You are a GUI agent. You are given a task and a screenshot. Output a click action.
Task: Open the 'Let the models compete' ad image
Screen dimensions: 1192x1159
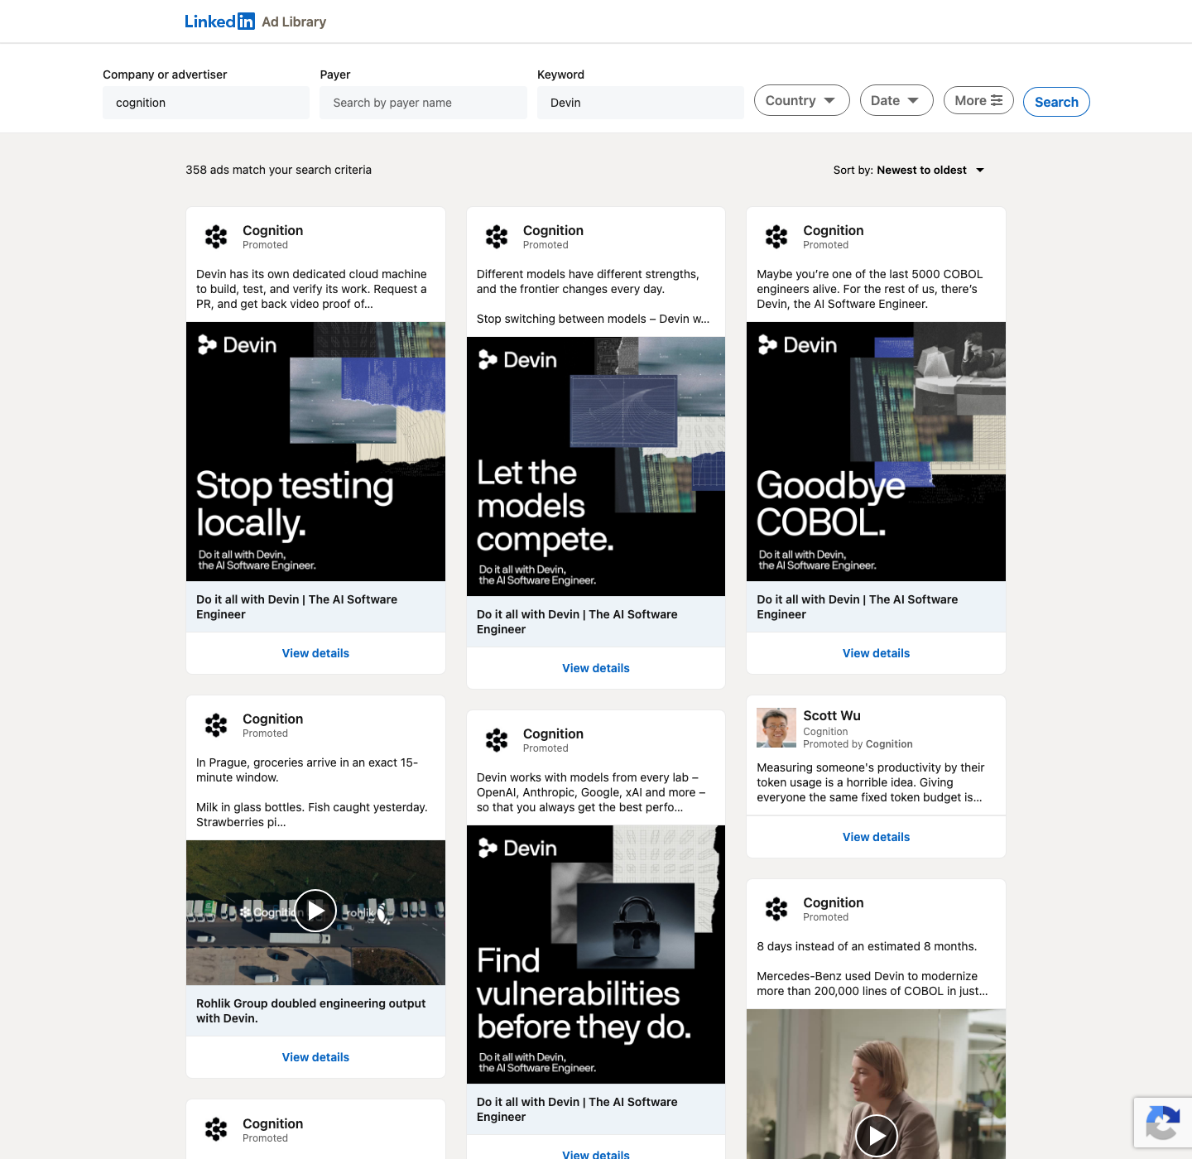tap(596, 466)
